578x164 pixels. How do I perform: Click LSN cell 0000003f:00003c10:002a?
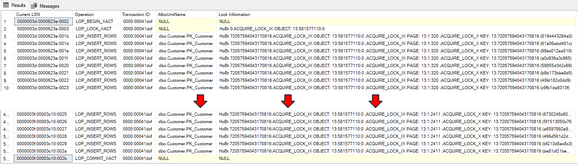tap(44, 151)
